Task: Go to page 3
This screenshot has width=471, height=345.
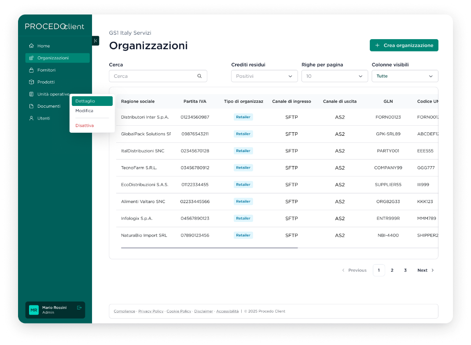Action: tap(405, 270)
